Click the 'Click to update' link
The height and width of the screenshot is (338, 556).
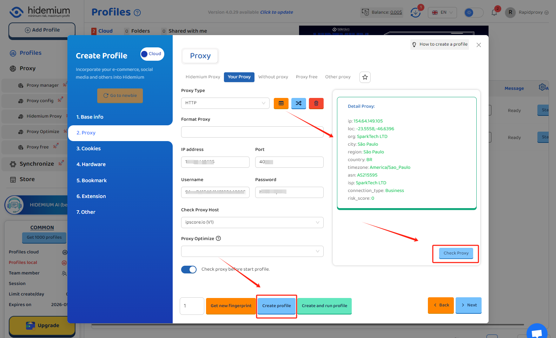click(x=277, y=12)
